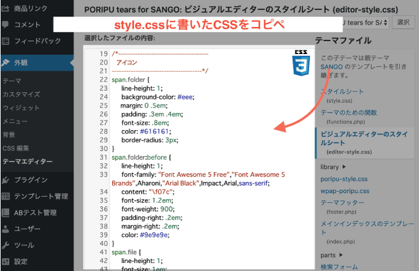
Task: Click the ツール wrench icon
Action: pos(5,245)
